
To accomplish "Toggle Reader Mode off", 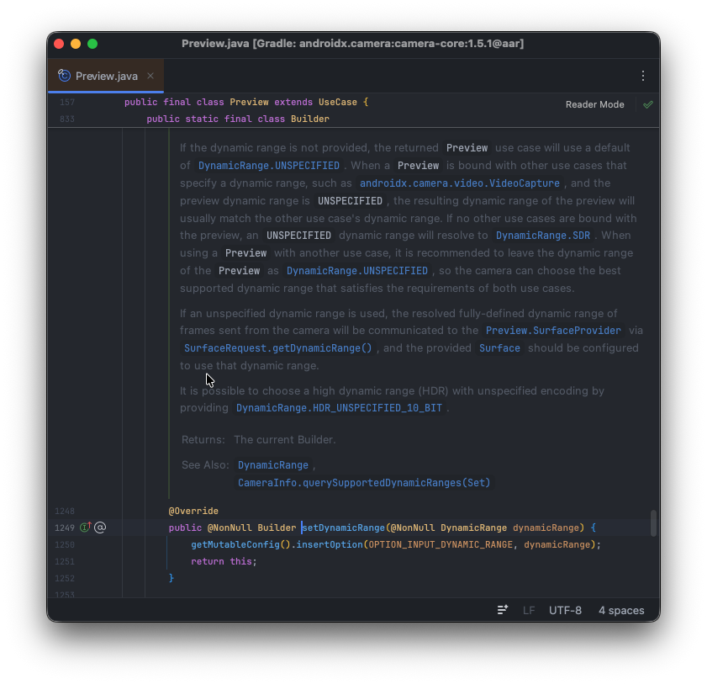I will point(594,104).
